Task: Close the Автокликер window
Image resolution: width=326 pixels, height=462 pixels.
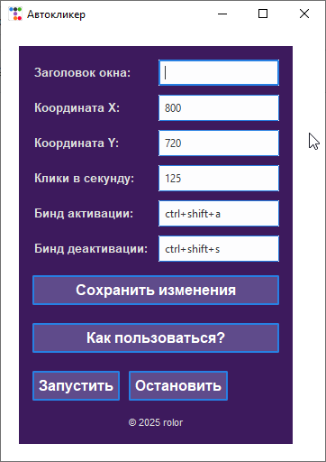Action: (x=304, y=14)
